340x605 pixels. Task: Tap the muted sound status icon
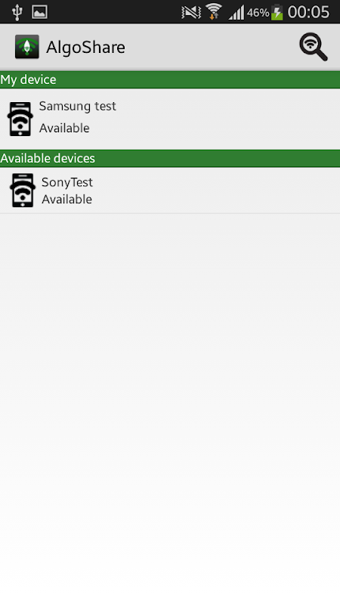pyautogui.click(x=191, y=12)
